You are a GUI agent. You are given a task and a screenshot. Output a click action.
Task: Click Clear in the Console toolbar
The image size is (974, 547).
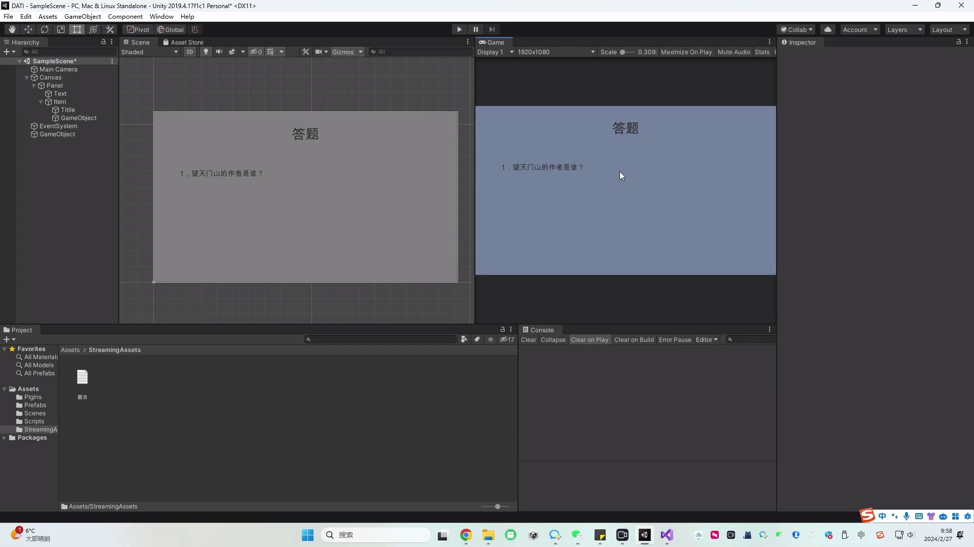click(528, 339)
